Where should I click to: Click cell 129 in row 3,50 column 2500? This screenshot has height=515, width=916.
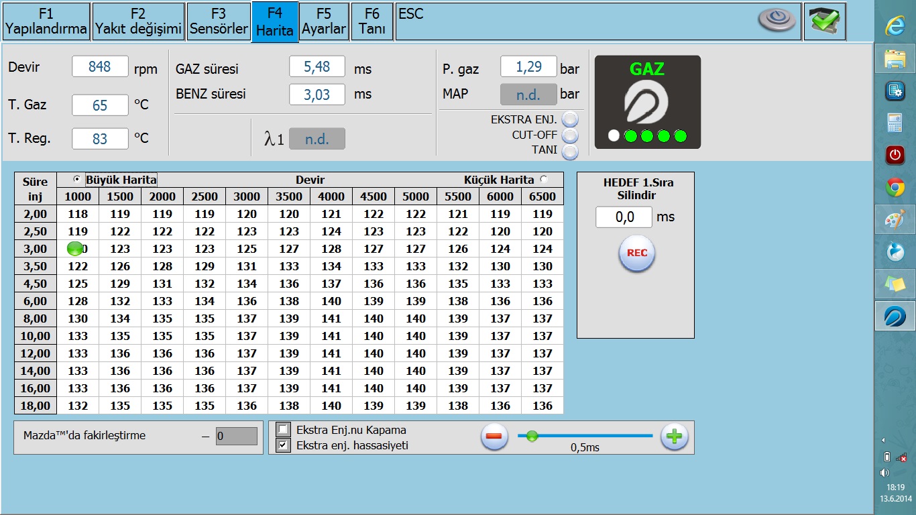205,266
